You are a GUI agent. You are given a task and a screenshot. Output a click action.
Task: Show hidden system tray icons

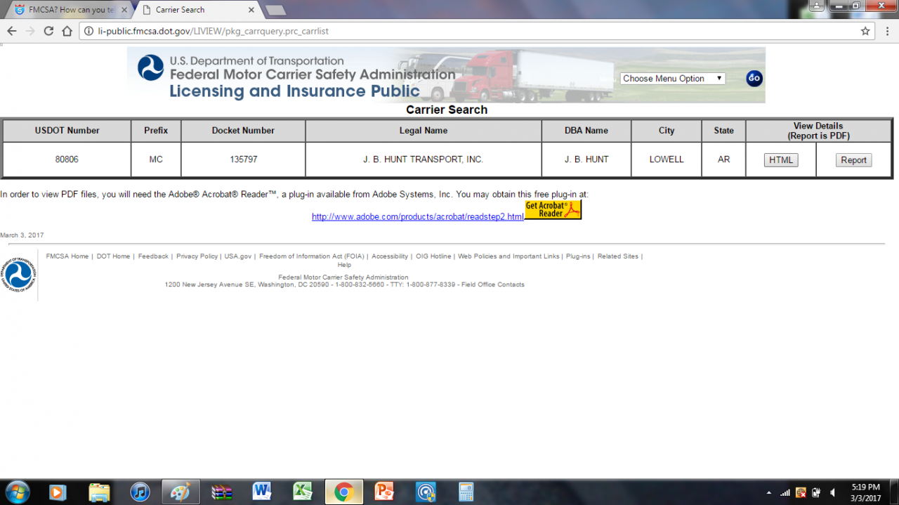[x=768, y=492]
